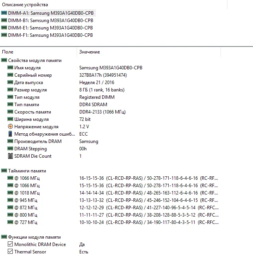Image resolution: width=253 pixels, height=260 pixels.
Task: Click the icon beside 'Имя модуля'
Action: click(x=10, y=67)
